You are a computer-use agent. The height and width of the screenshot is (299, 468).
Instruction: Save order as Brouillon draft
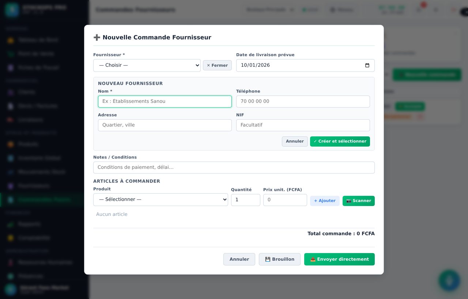click(x=280, y=259)
